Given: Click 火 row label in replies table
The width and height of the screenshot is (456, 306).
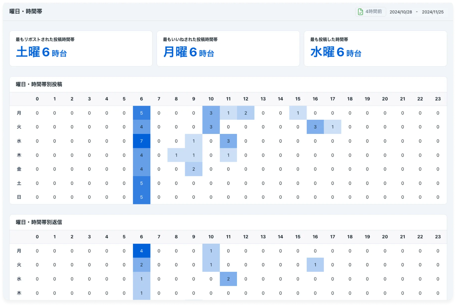Looking at the screenshot, I should pyautogui.click(x=19, y=265).
